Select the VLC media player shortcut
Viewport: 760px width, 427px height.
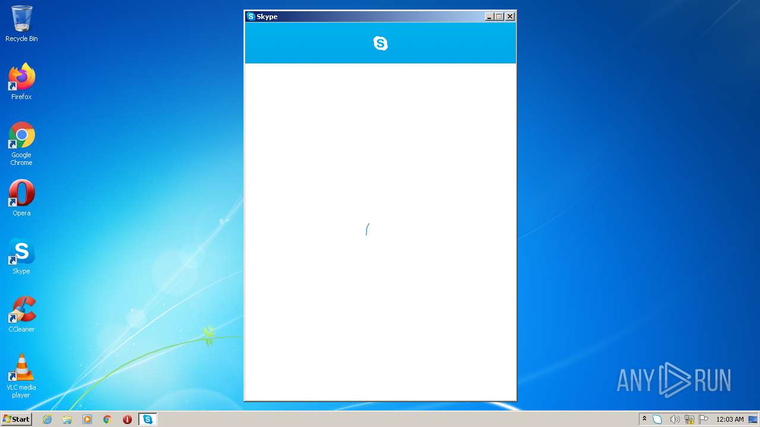tap(21, 376)
